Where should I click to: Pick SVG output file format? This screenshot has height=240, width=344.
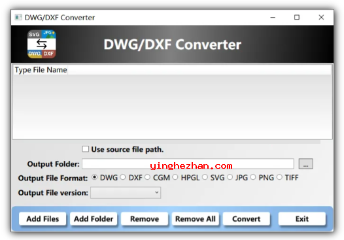(205, 177)
